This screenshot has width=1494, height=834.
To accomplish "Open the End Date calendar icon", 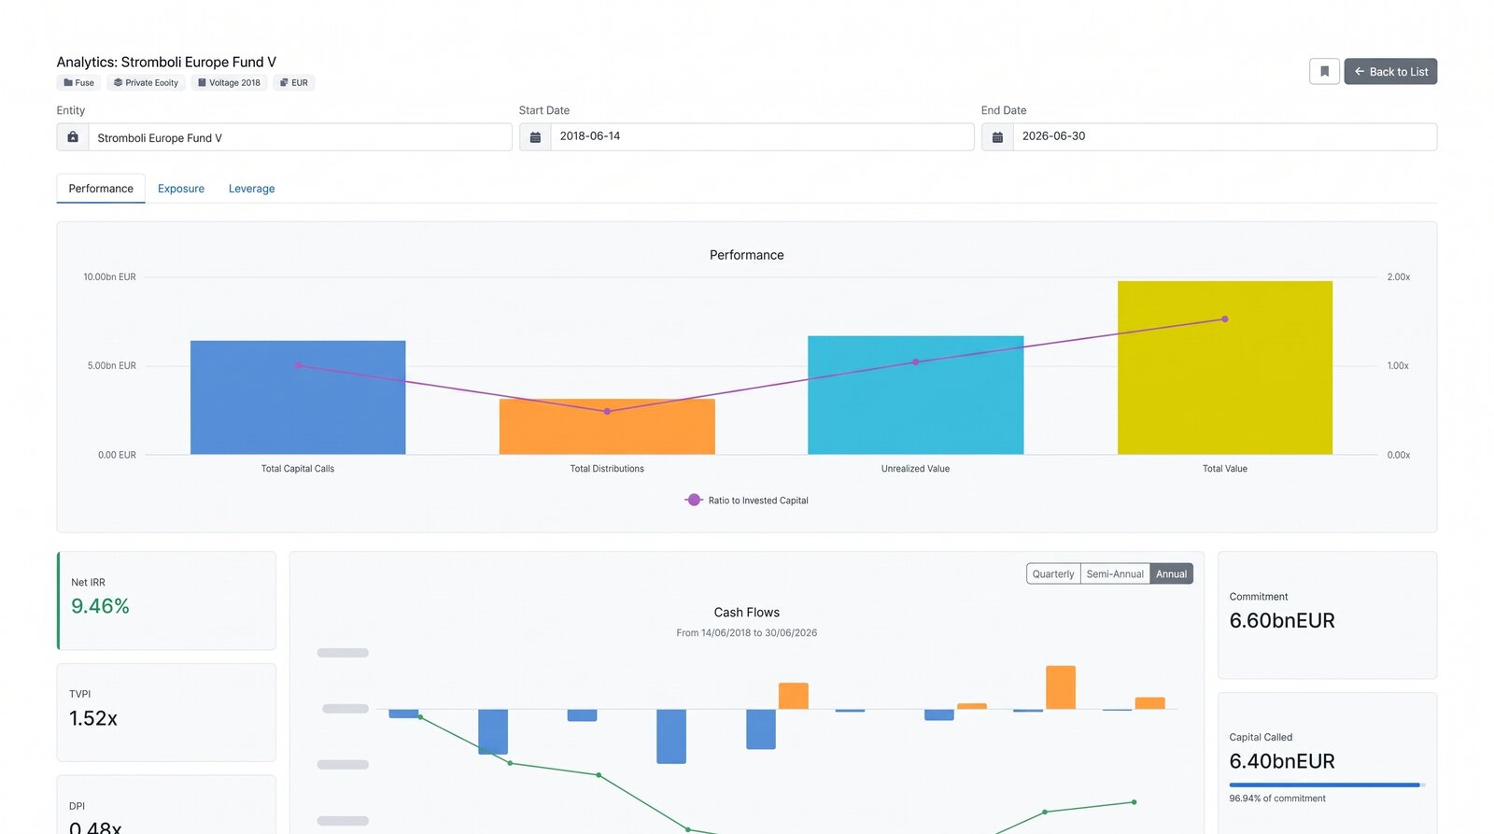I will 997,137.
